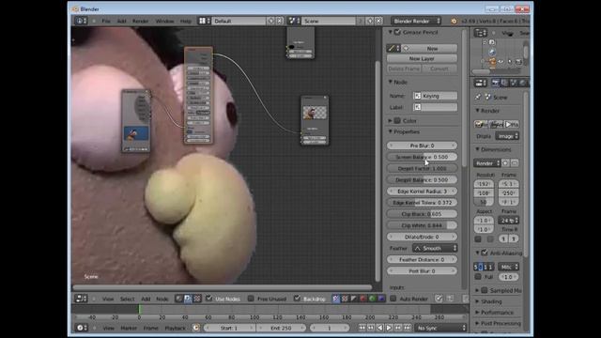Add a new screen layout with plus icon
601x338 pixels.
point(271,21)
